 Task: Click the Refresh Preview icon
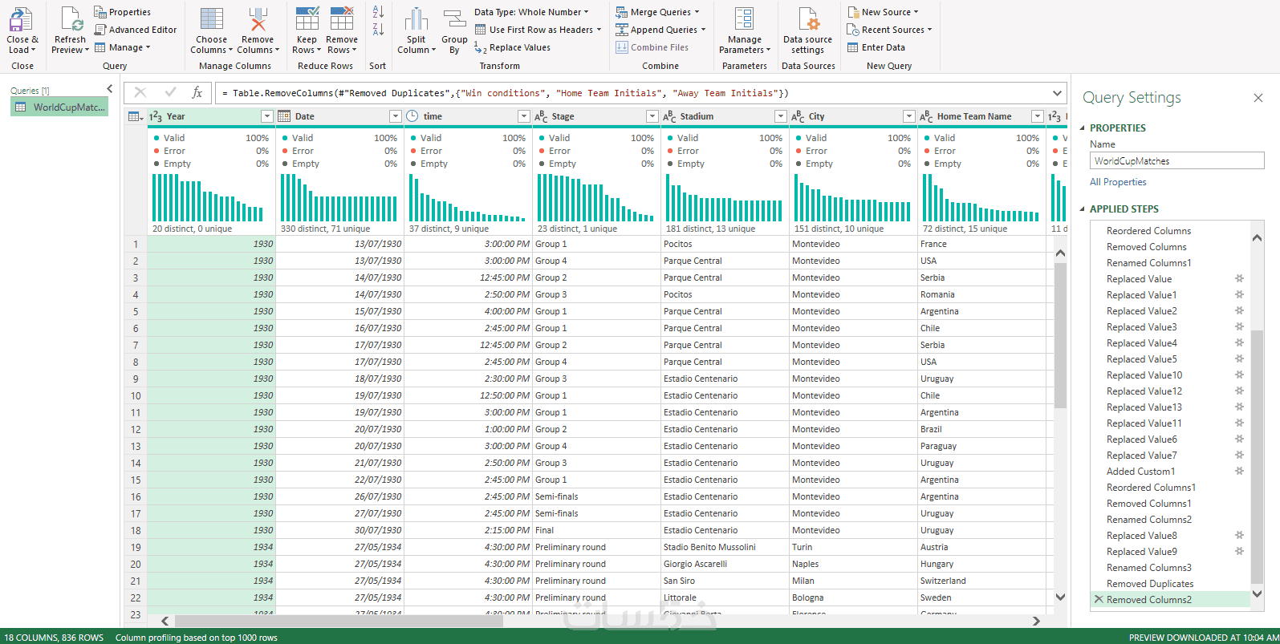71,20
